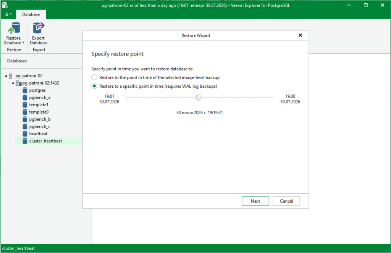
Task: Select restore to specific point in time option
Action: [94, 86]
